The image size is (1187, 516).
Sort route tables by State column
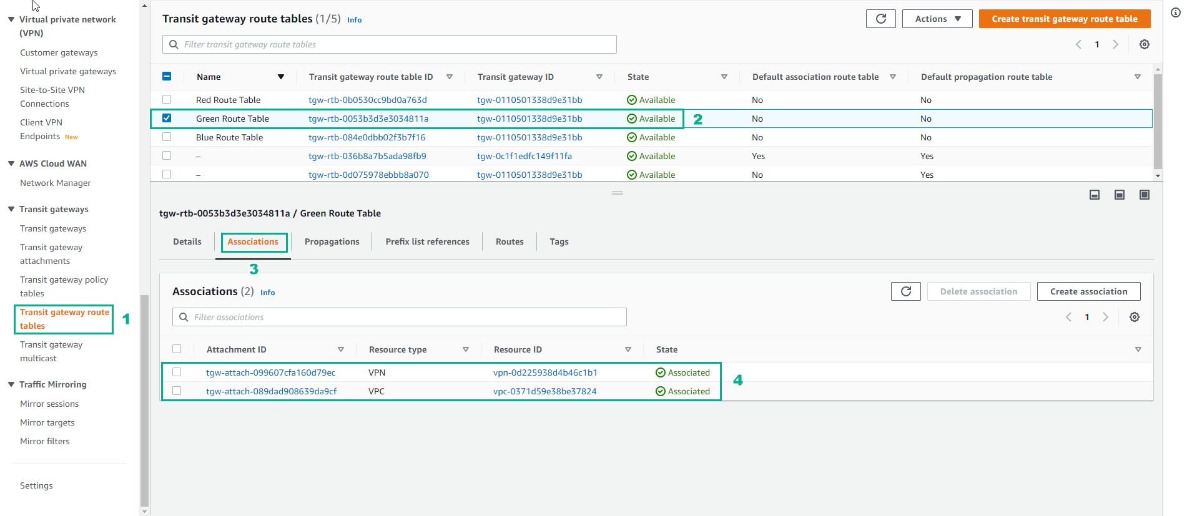pos(724,77)
